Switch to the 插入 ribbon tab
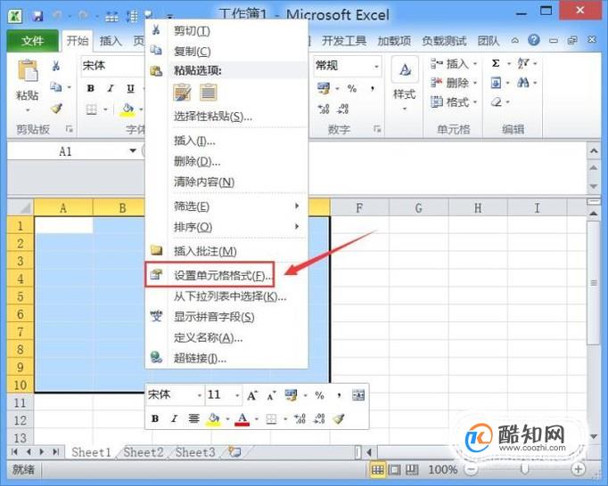608x486 pixels. click(111, 41)
